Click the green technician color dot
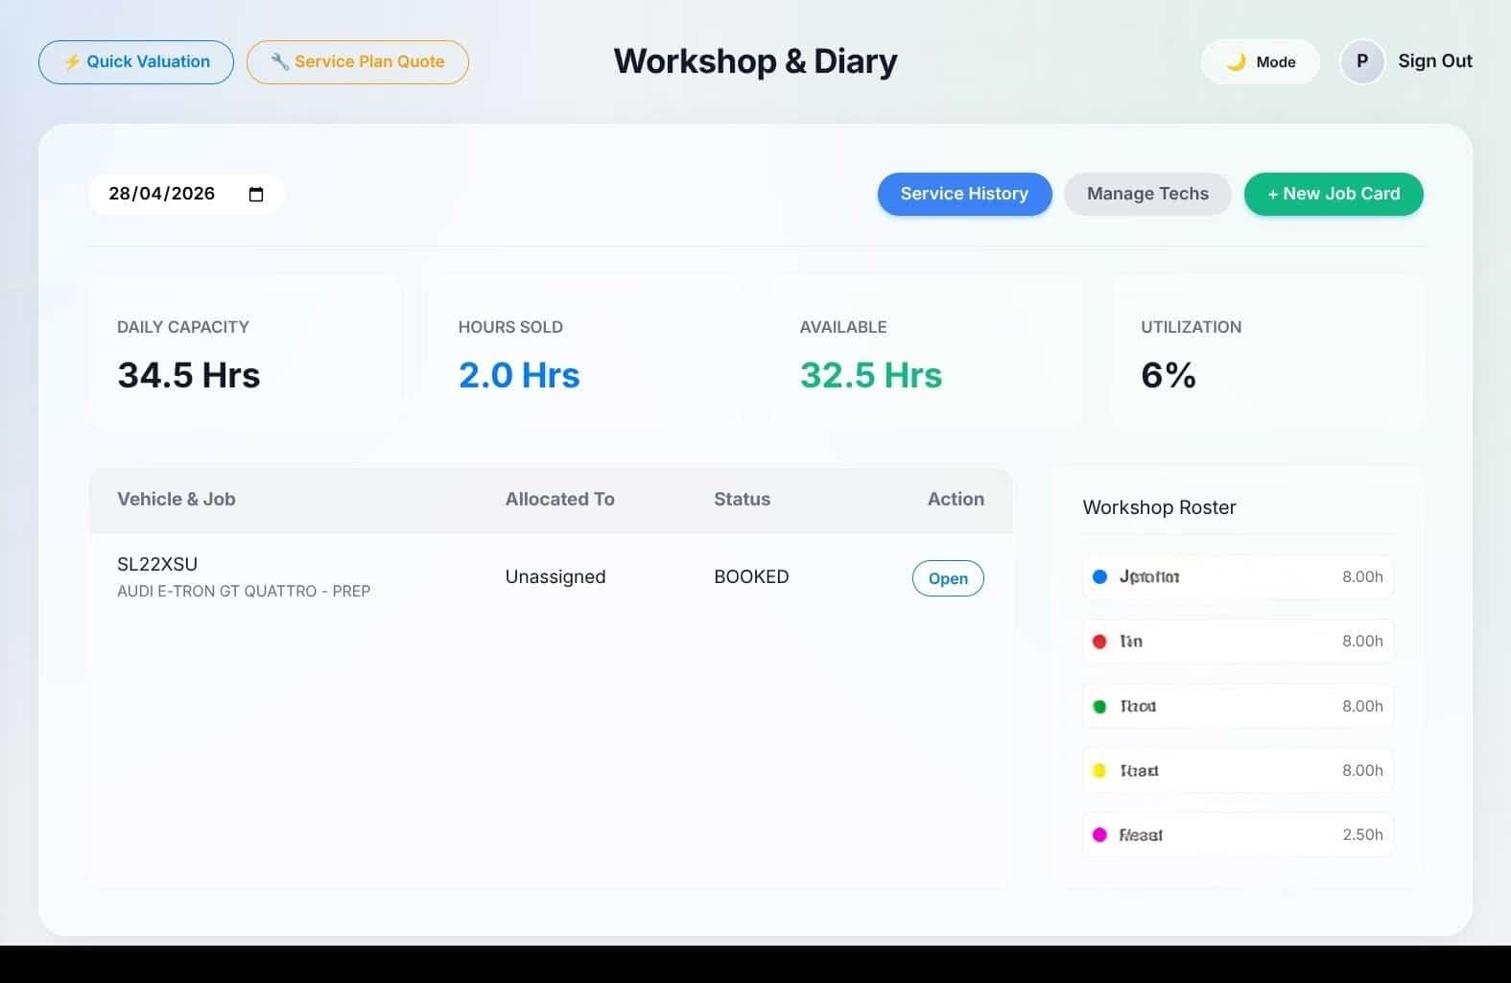The width and height of the screenshot is (1511, 983). 1099,706
